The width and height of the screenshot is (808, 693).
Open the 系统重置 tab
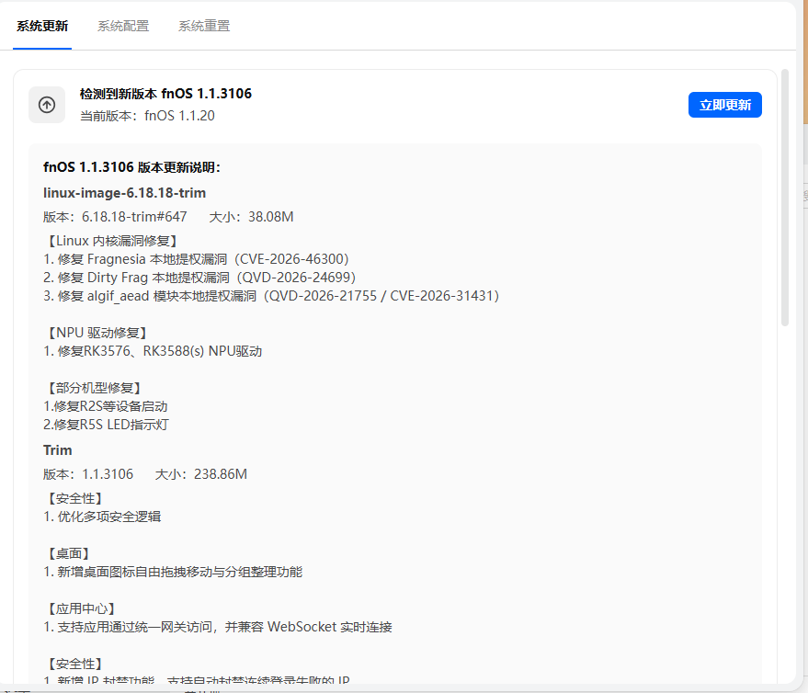[x=204, y=26]
